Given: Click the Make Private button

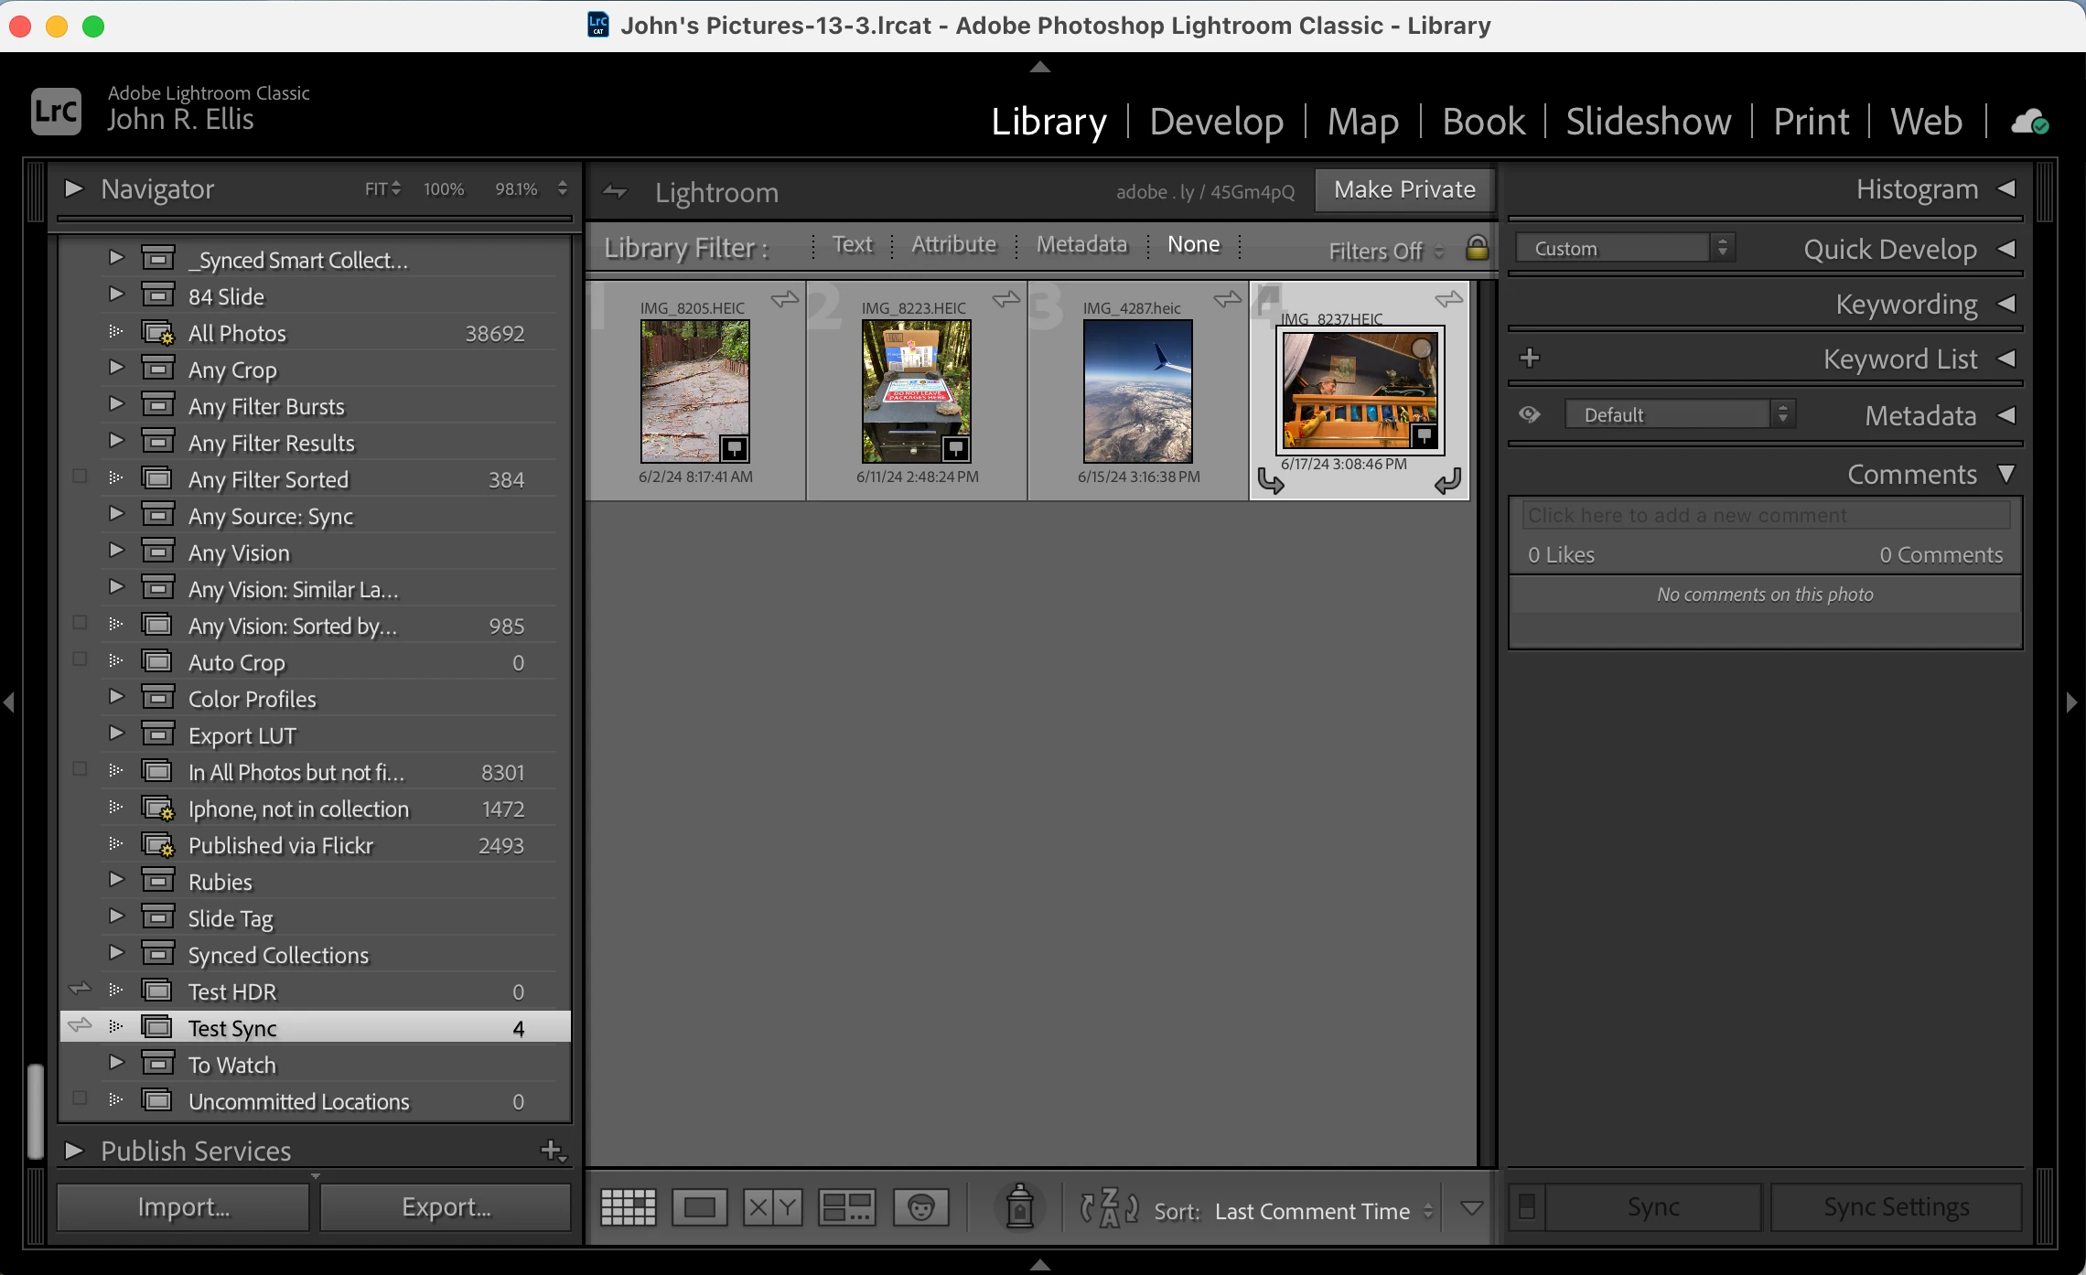Looking at the screenshot, I should 1404,189.
